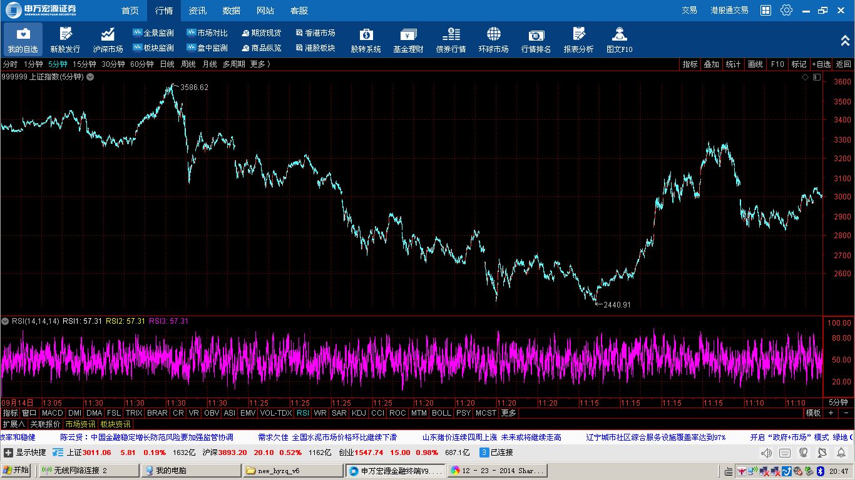Open 首页 home tab
This screenshot has width=855, height=480.
130,11
